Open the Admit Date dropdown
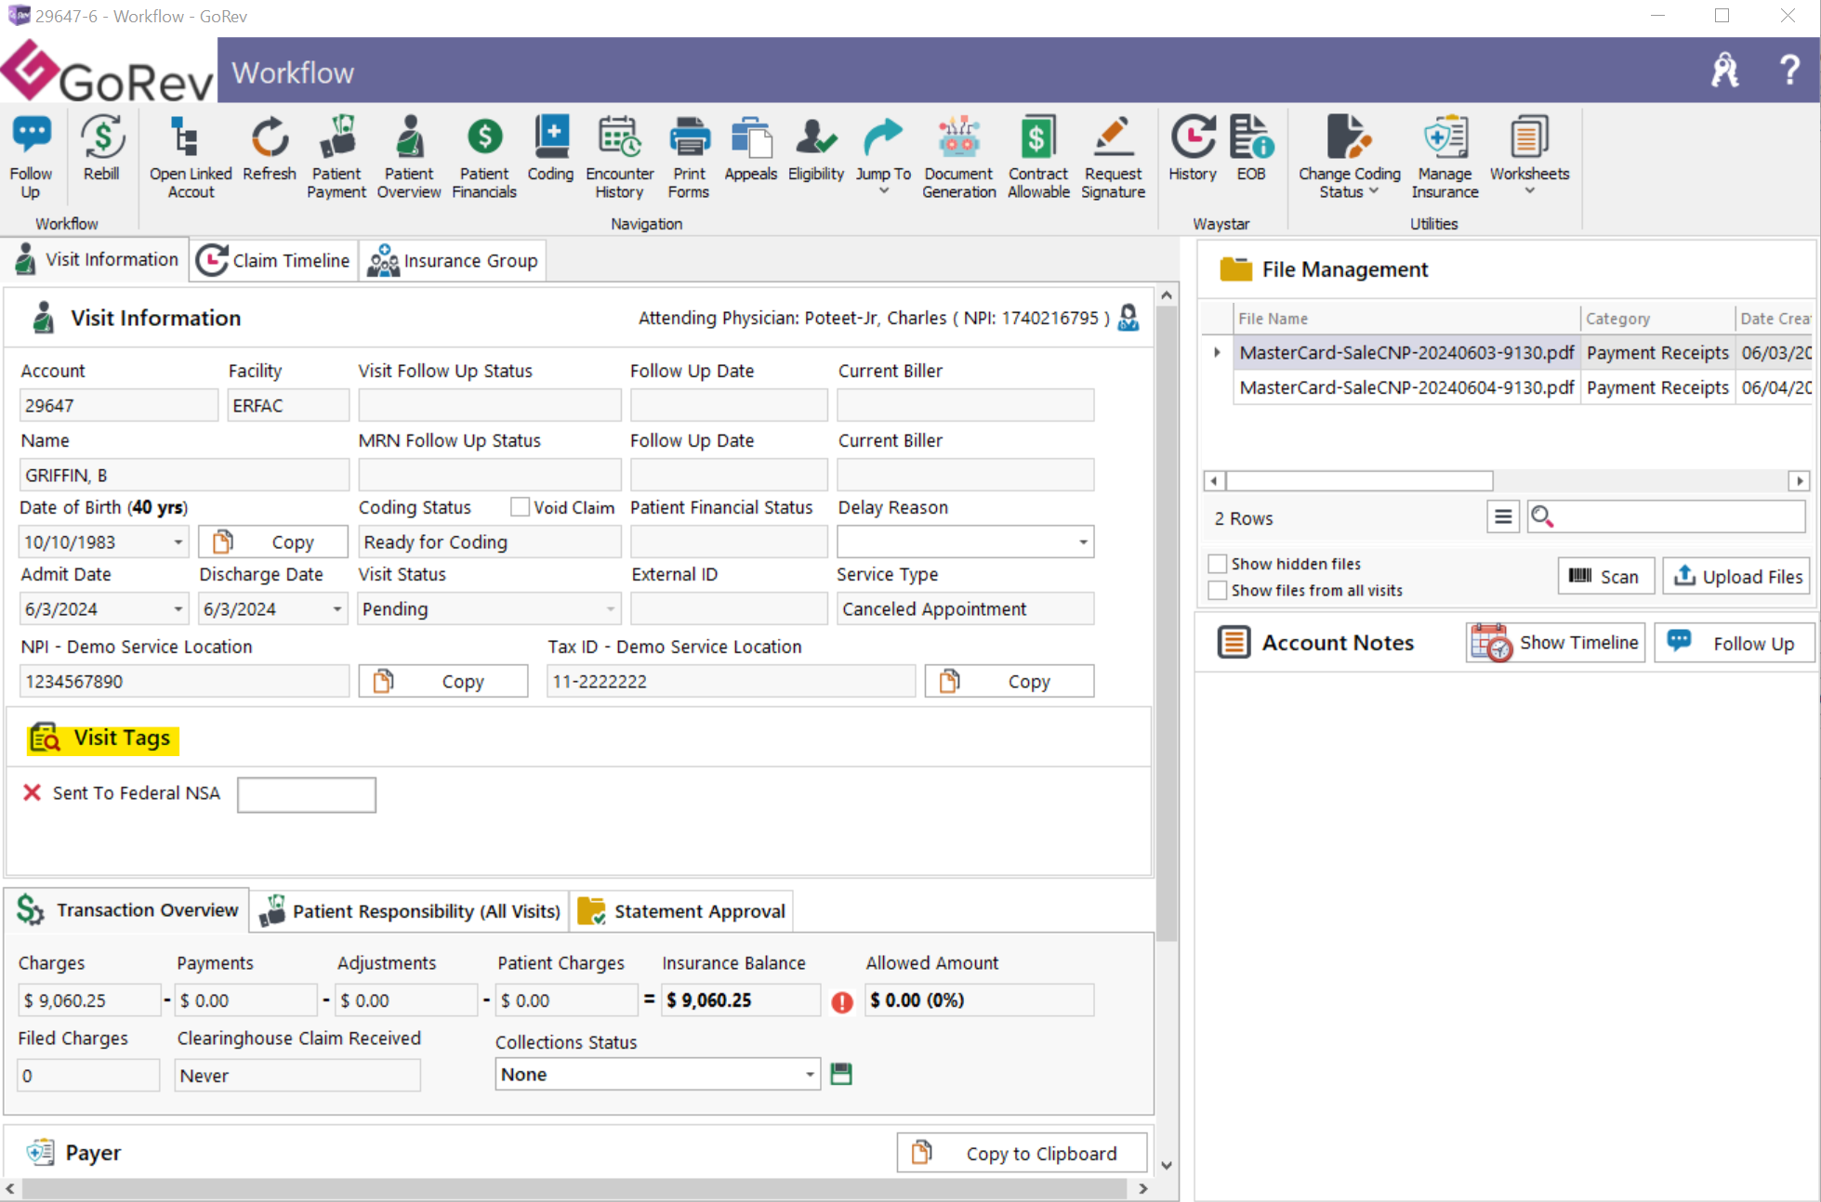1821x1202 pixels. [x=178, y=609]
